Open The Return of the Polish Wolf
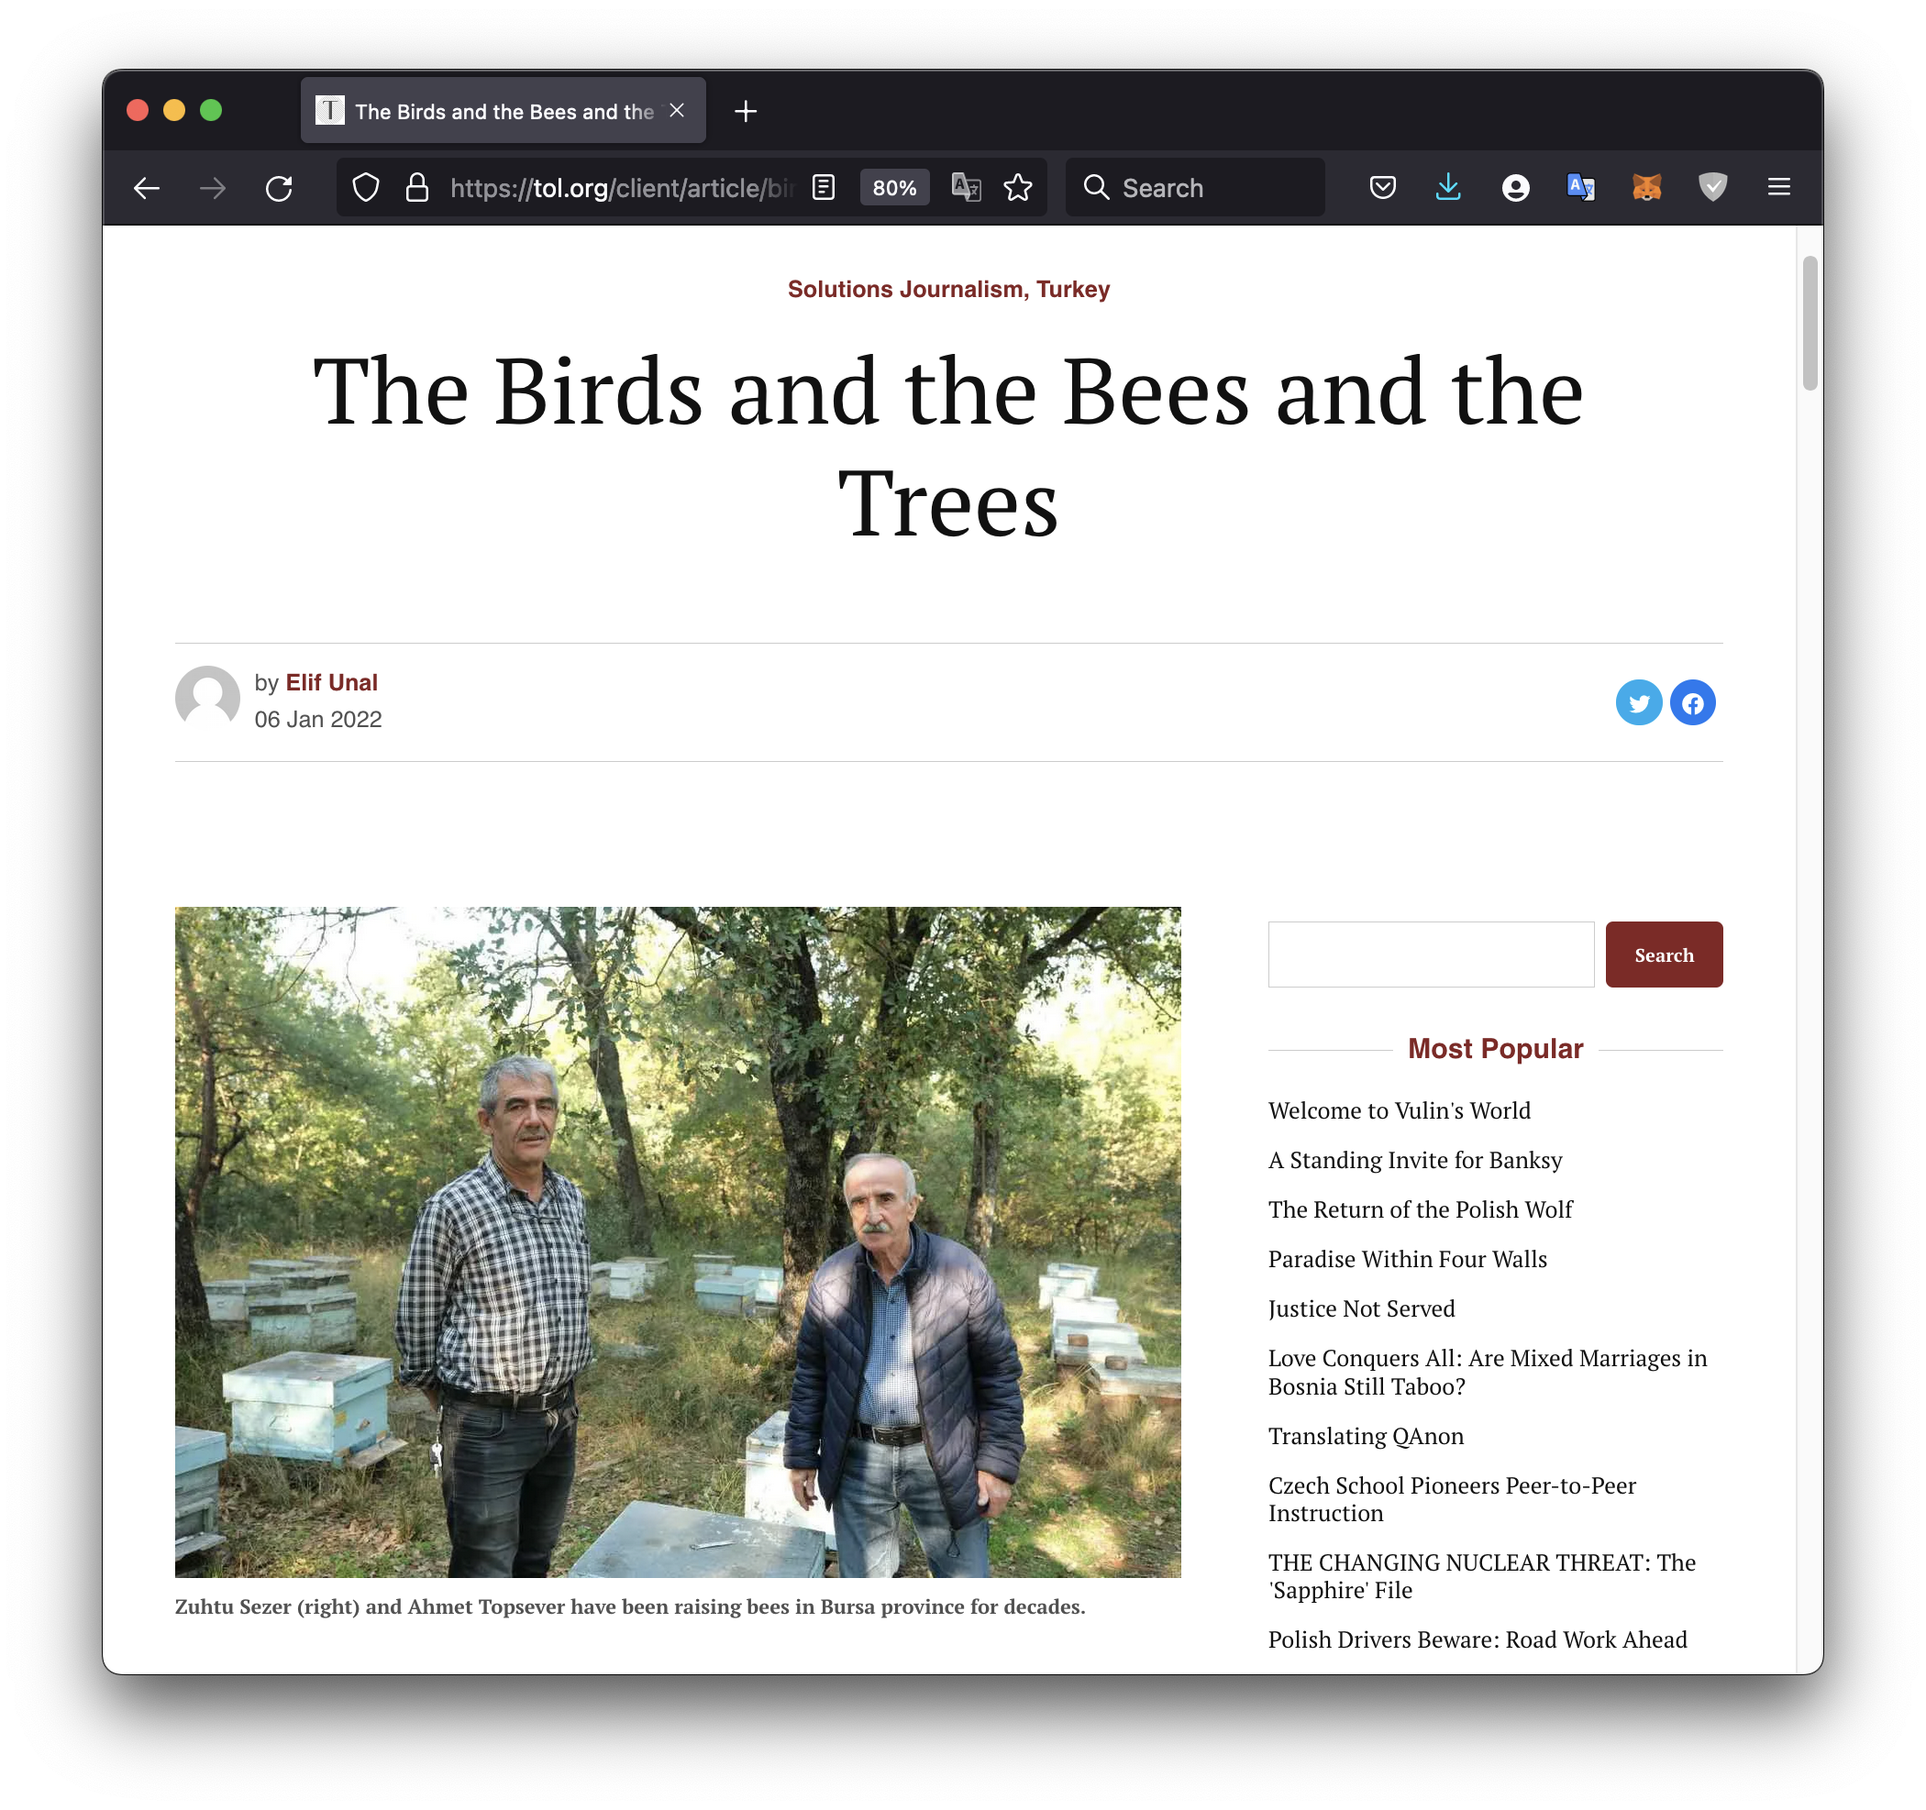1926x1810 pixels. 1421,1209
